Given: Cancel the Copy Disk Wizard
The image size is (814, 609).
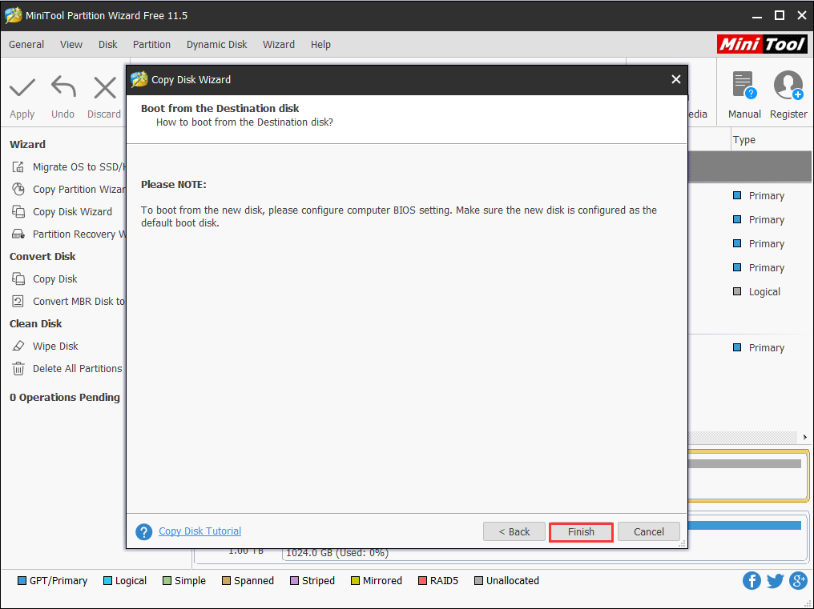Looking at the screenshot, I should (x=648, y=532).
